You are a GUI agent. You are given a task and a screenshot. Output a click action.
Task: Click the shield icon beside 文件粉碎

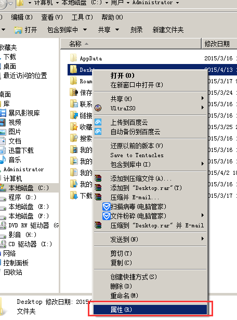click(106, 216)
